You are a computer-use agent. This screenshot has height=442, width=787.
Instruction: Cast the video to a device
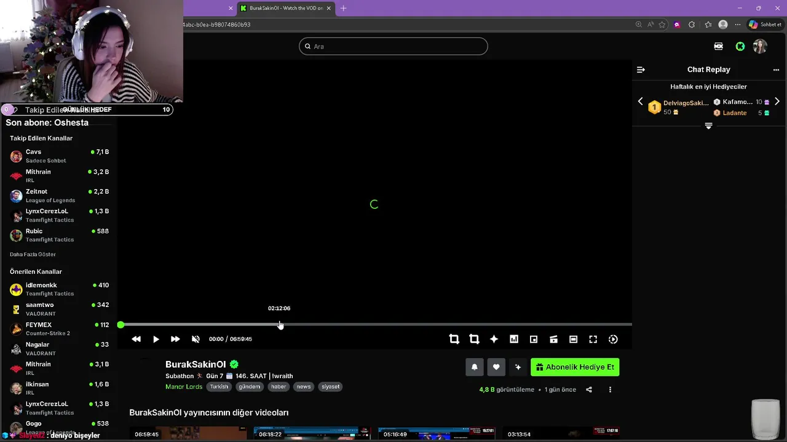(x=553, y=339)
